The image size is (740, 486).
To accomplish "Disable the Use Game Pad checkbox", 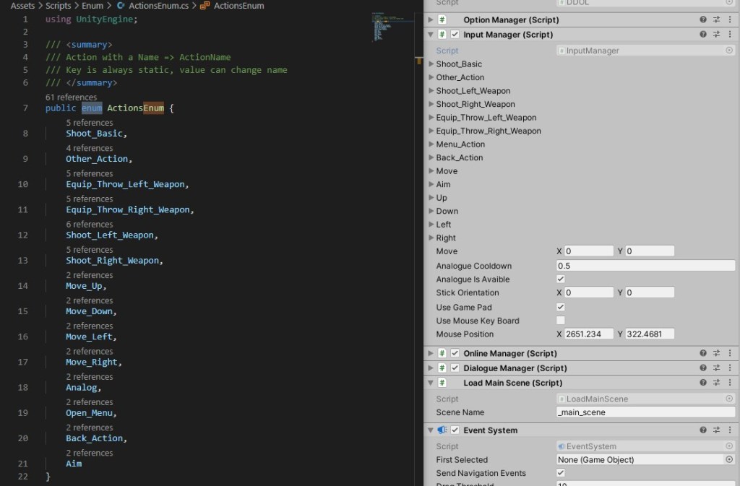I will (x=561, y=307).
